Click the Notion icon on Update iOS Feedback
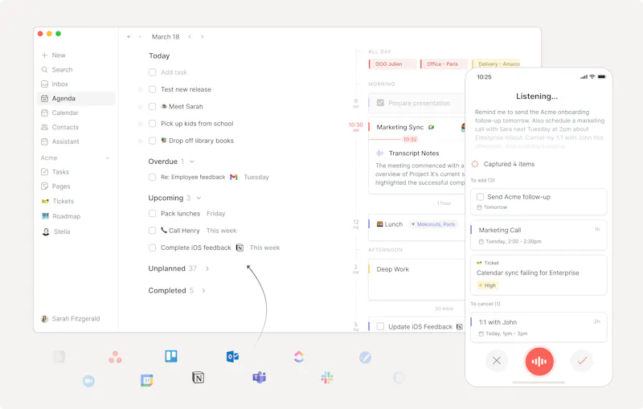The width and height of the screenshot is (643, 409). tap(460, 326)
